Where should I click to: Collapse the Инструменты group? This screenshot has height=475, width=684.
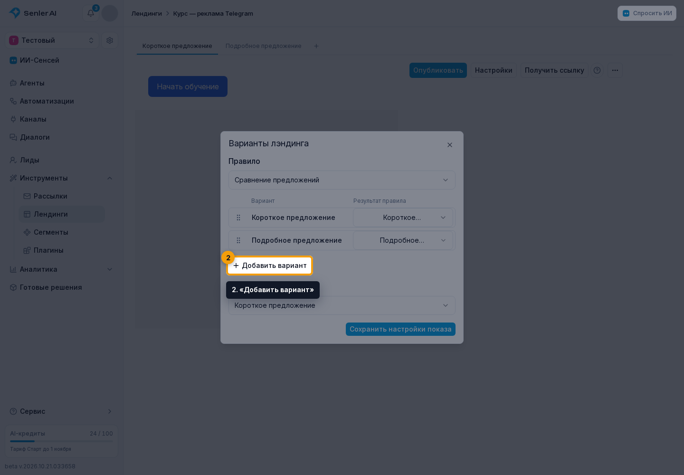110,178
